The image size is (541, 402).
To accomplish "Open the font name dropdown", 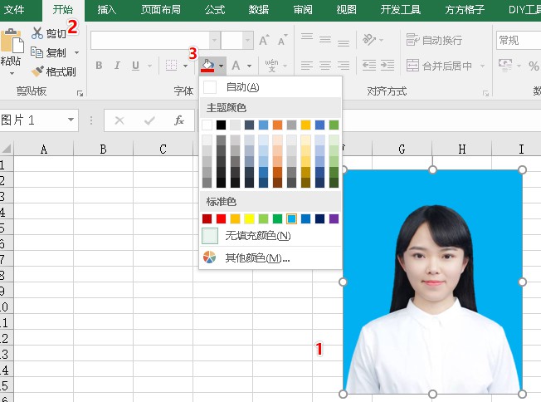I will (x=215, y=40).
